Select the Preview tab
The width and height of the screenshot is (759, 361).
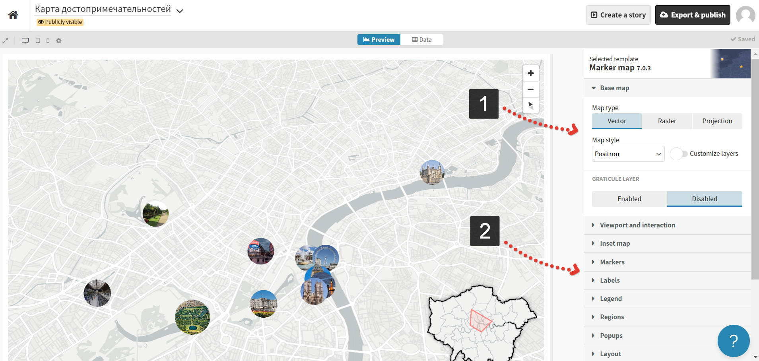point(379,40)
